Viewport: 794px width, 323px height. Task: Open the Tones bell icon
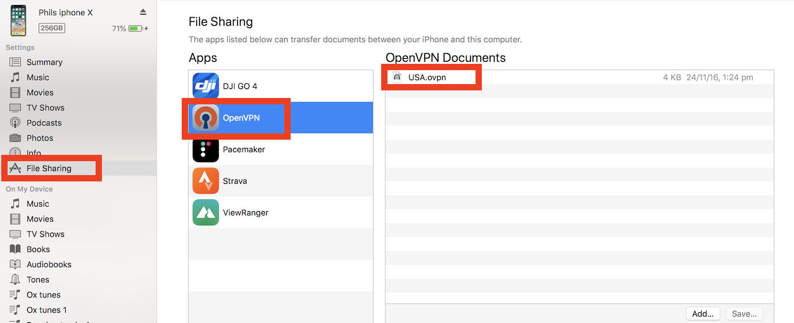click(15, 279)
